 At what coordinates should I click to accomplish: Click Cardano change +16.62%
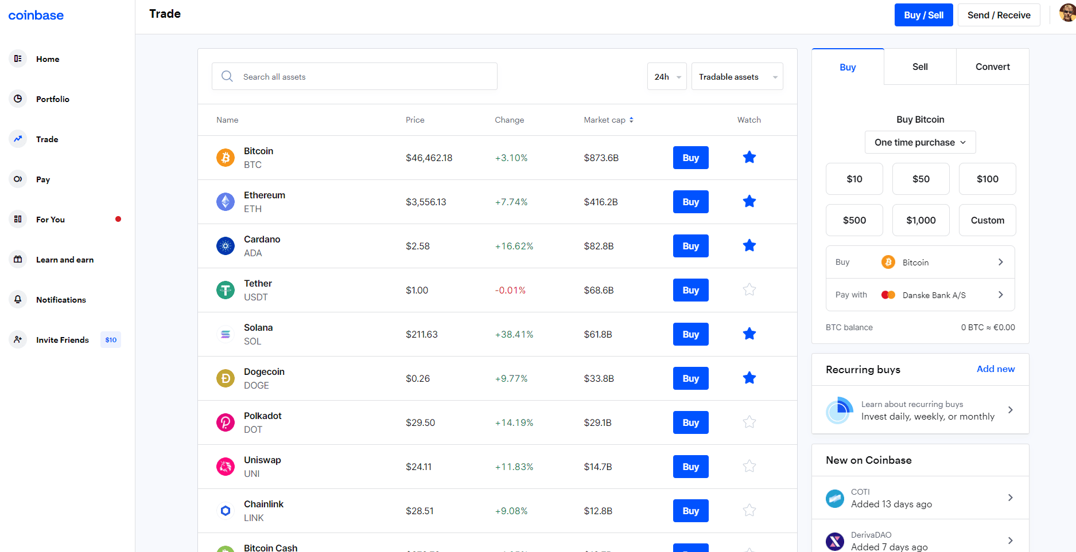click(x=514, y=246)
